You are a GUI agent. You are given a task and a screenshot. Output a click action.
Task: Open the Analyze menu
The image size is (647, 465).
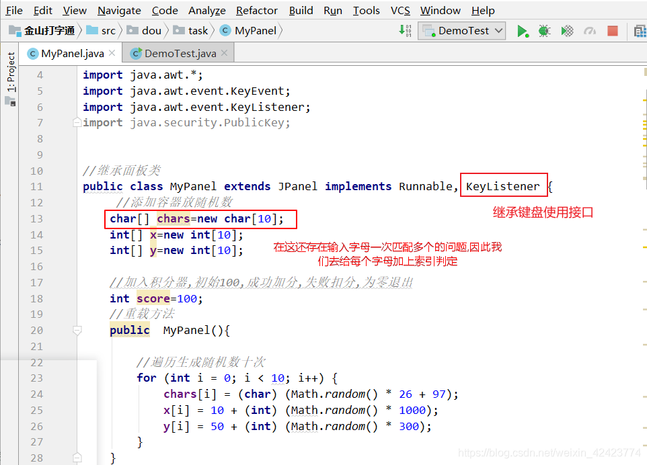tap(206, 10)
